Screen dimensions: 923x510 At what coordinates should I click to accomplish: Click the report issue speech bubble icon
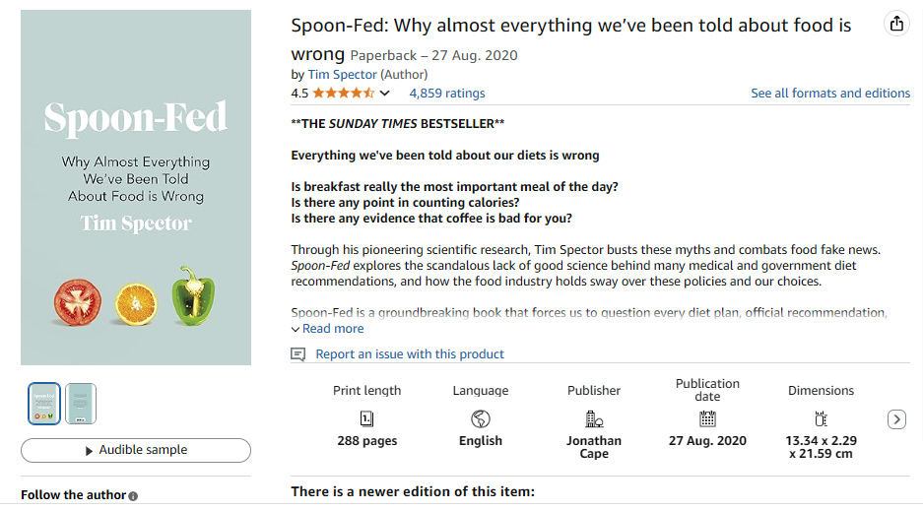point(298,354)
